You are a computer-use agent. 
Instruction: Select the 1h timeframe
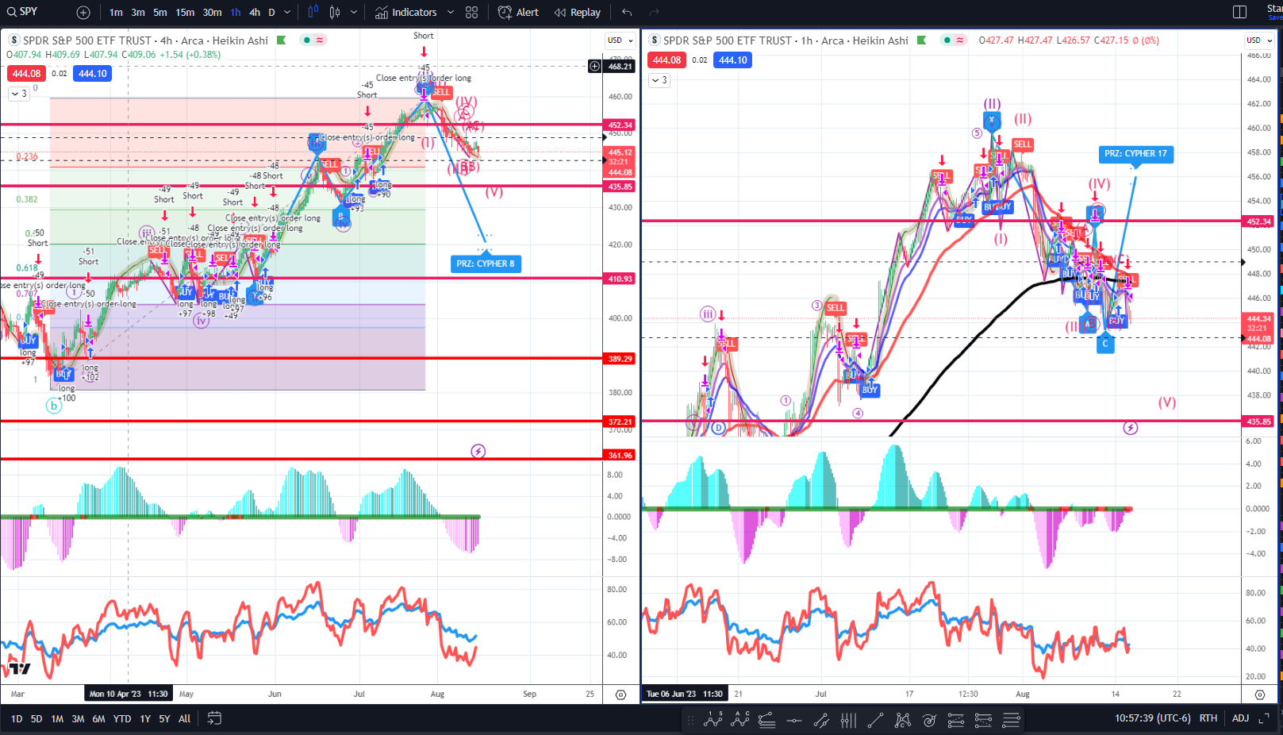(236, 13)
